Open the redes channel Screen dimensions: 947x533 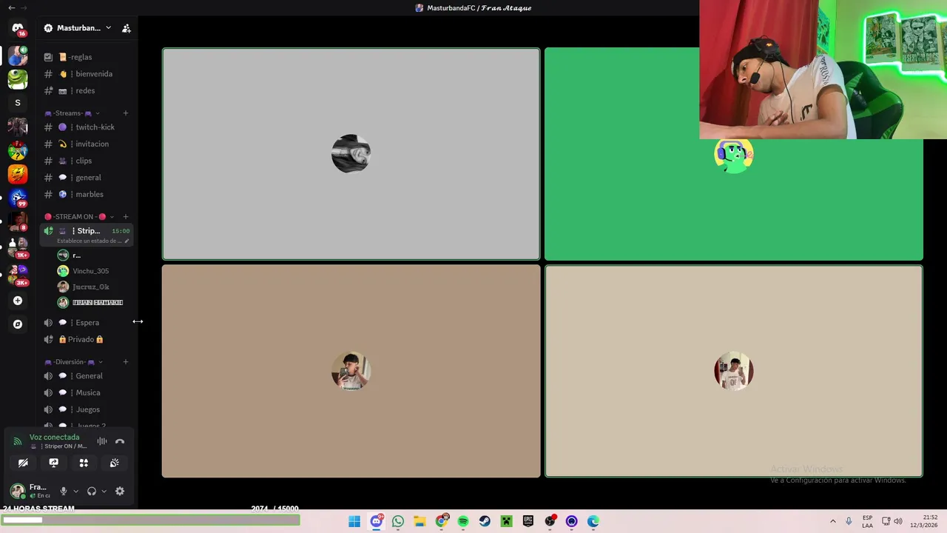click(87, 90)
